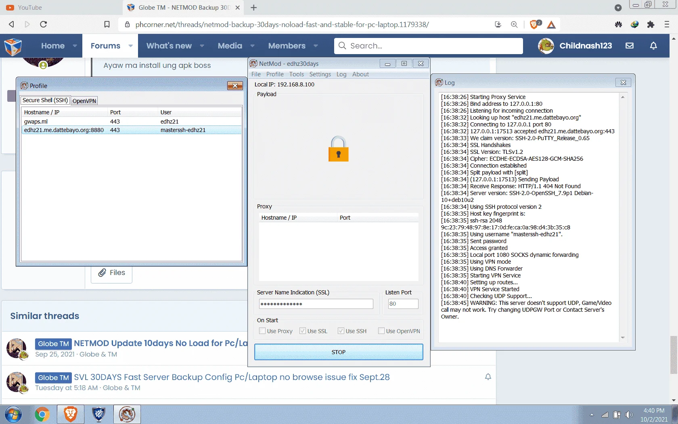The width and height of the screenshot is (678, 424).
Task: Click the User column header
Action: pyautogui.click(x=200, y=112)
